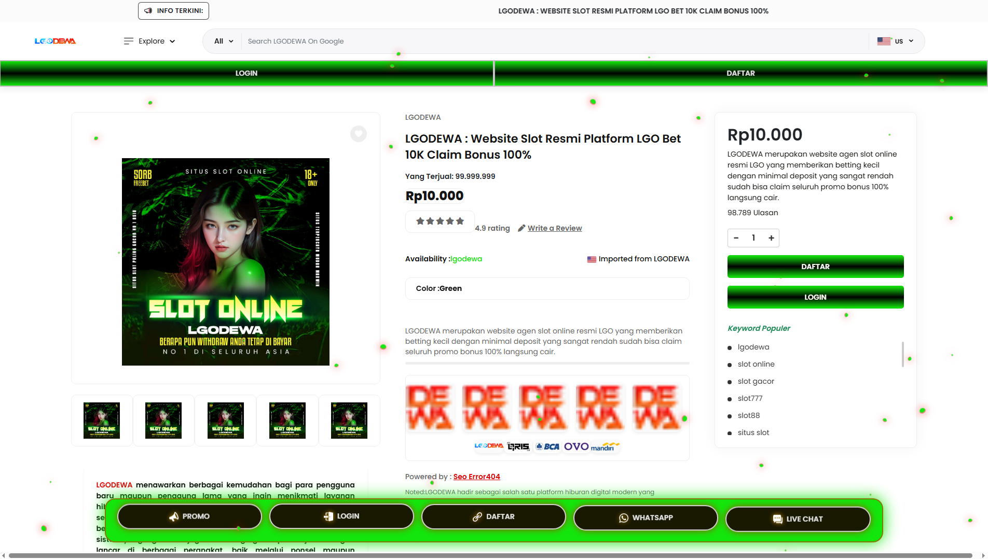Screen dimensions: 988x559
Task: Open the All category dropdown
Action: pyautogui.click(x=224, y=41)
